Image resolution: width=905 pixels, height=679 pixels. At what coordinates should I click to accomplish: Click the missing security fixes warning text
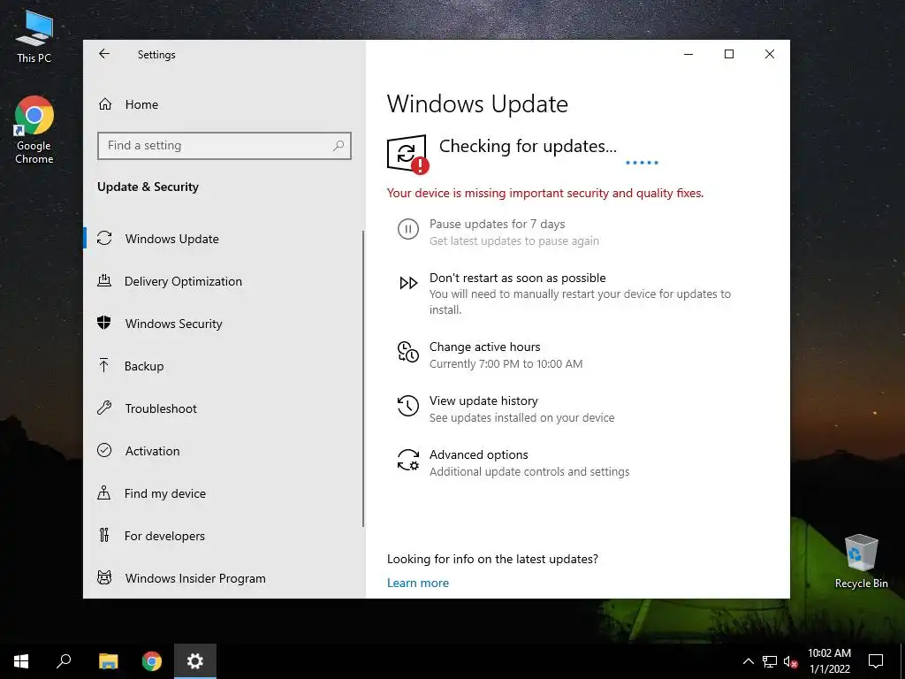click(x=544, y=193)
